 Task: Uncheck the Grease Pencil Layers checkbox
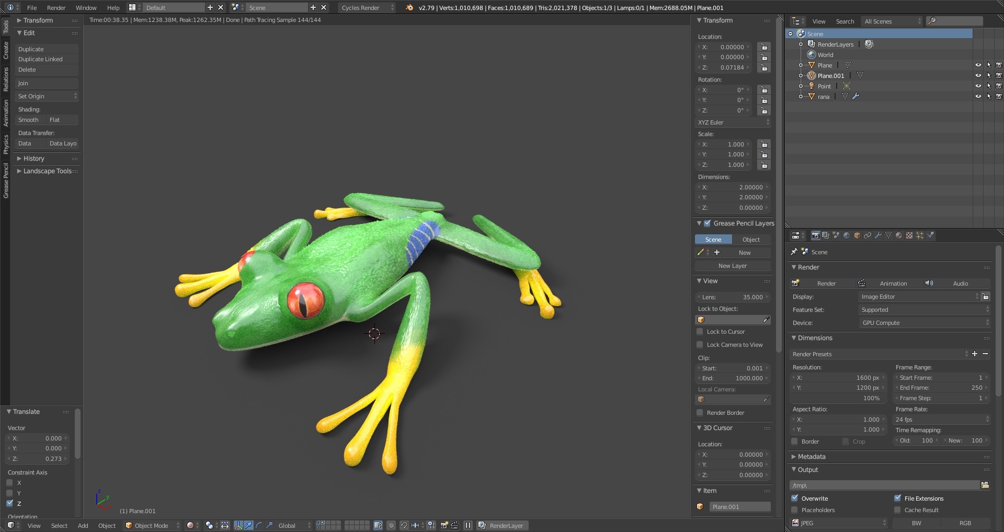click(707, 223)
